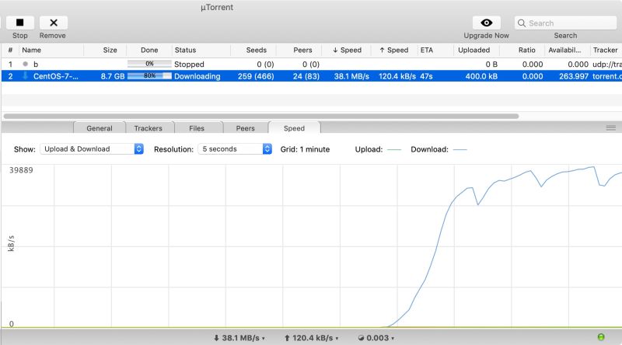
Task: Switch to the Peers tab
Action: (245, 128)
